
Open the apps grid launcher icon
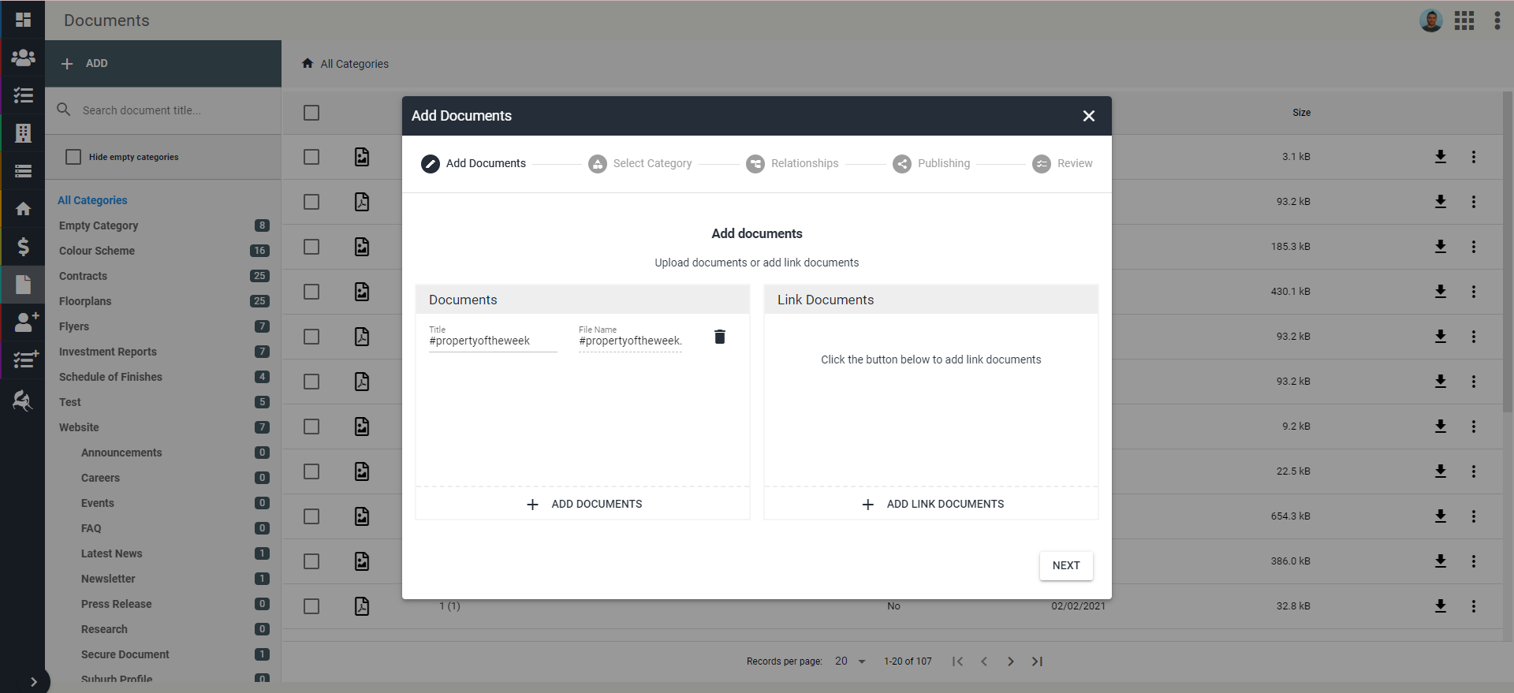tap(1464, 20)
